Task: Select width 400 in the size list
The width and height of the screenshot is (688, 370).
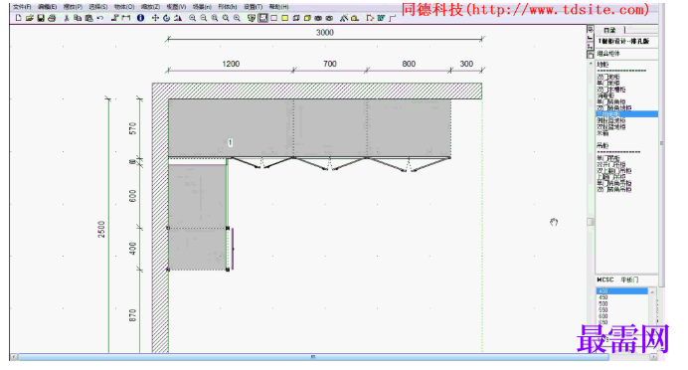Action: 621,291
